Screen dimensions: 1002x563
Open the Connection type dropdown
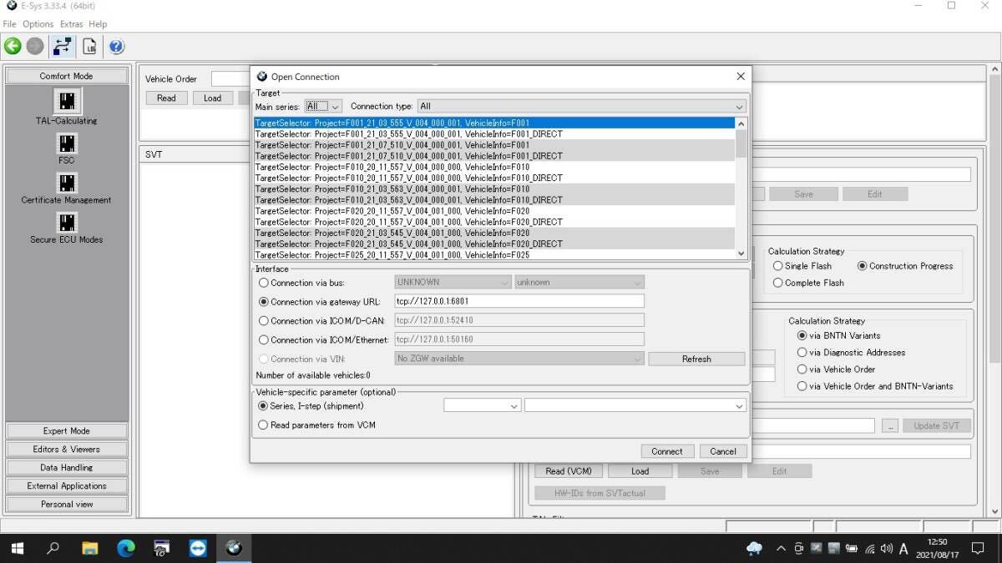click(x=582, y=107)
